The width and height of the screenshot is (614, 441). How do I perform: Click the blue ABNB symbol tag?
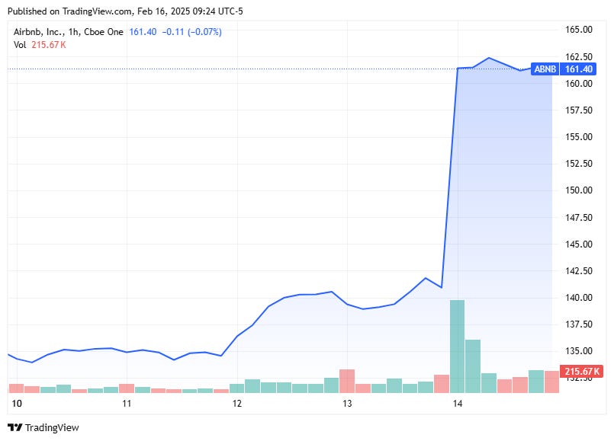pos(545,69)
